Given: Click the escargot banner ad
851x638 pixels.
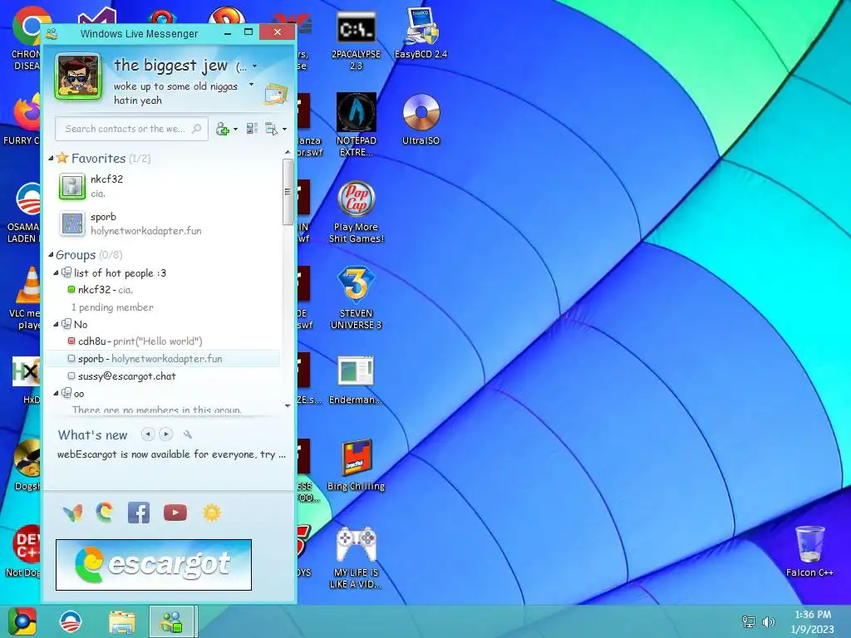Looking at the screenshot, I should (154, 565).
